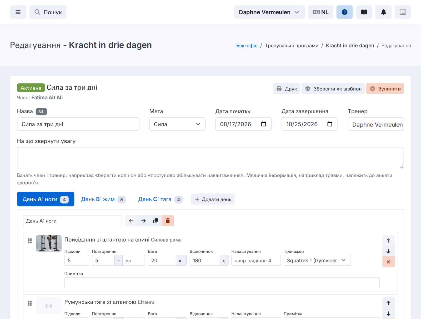Edit the Вага weight field for squats

coord(162,260)
